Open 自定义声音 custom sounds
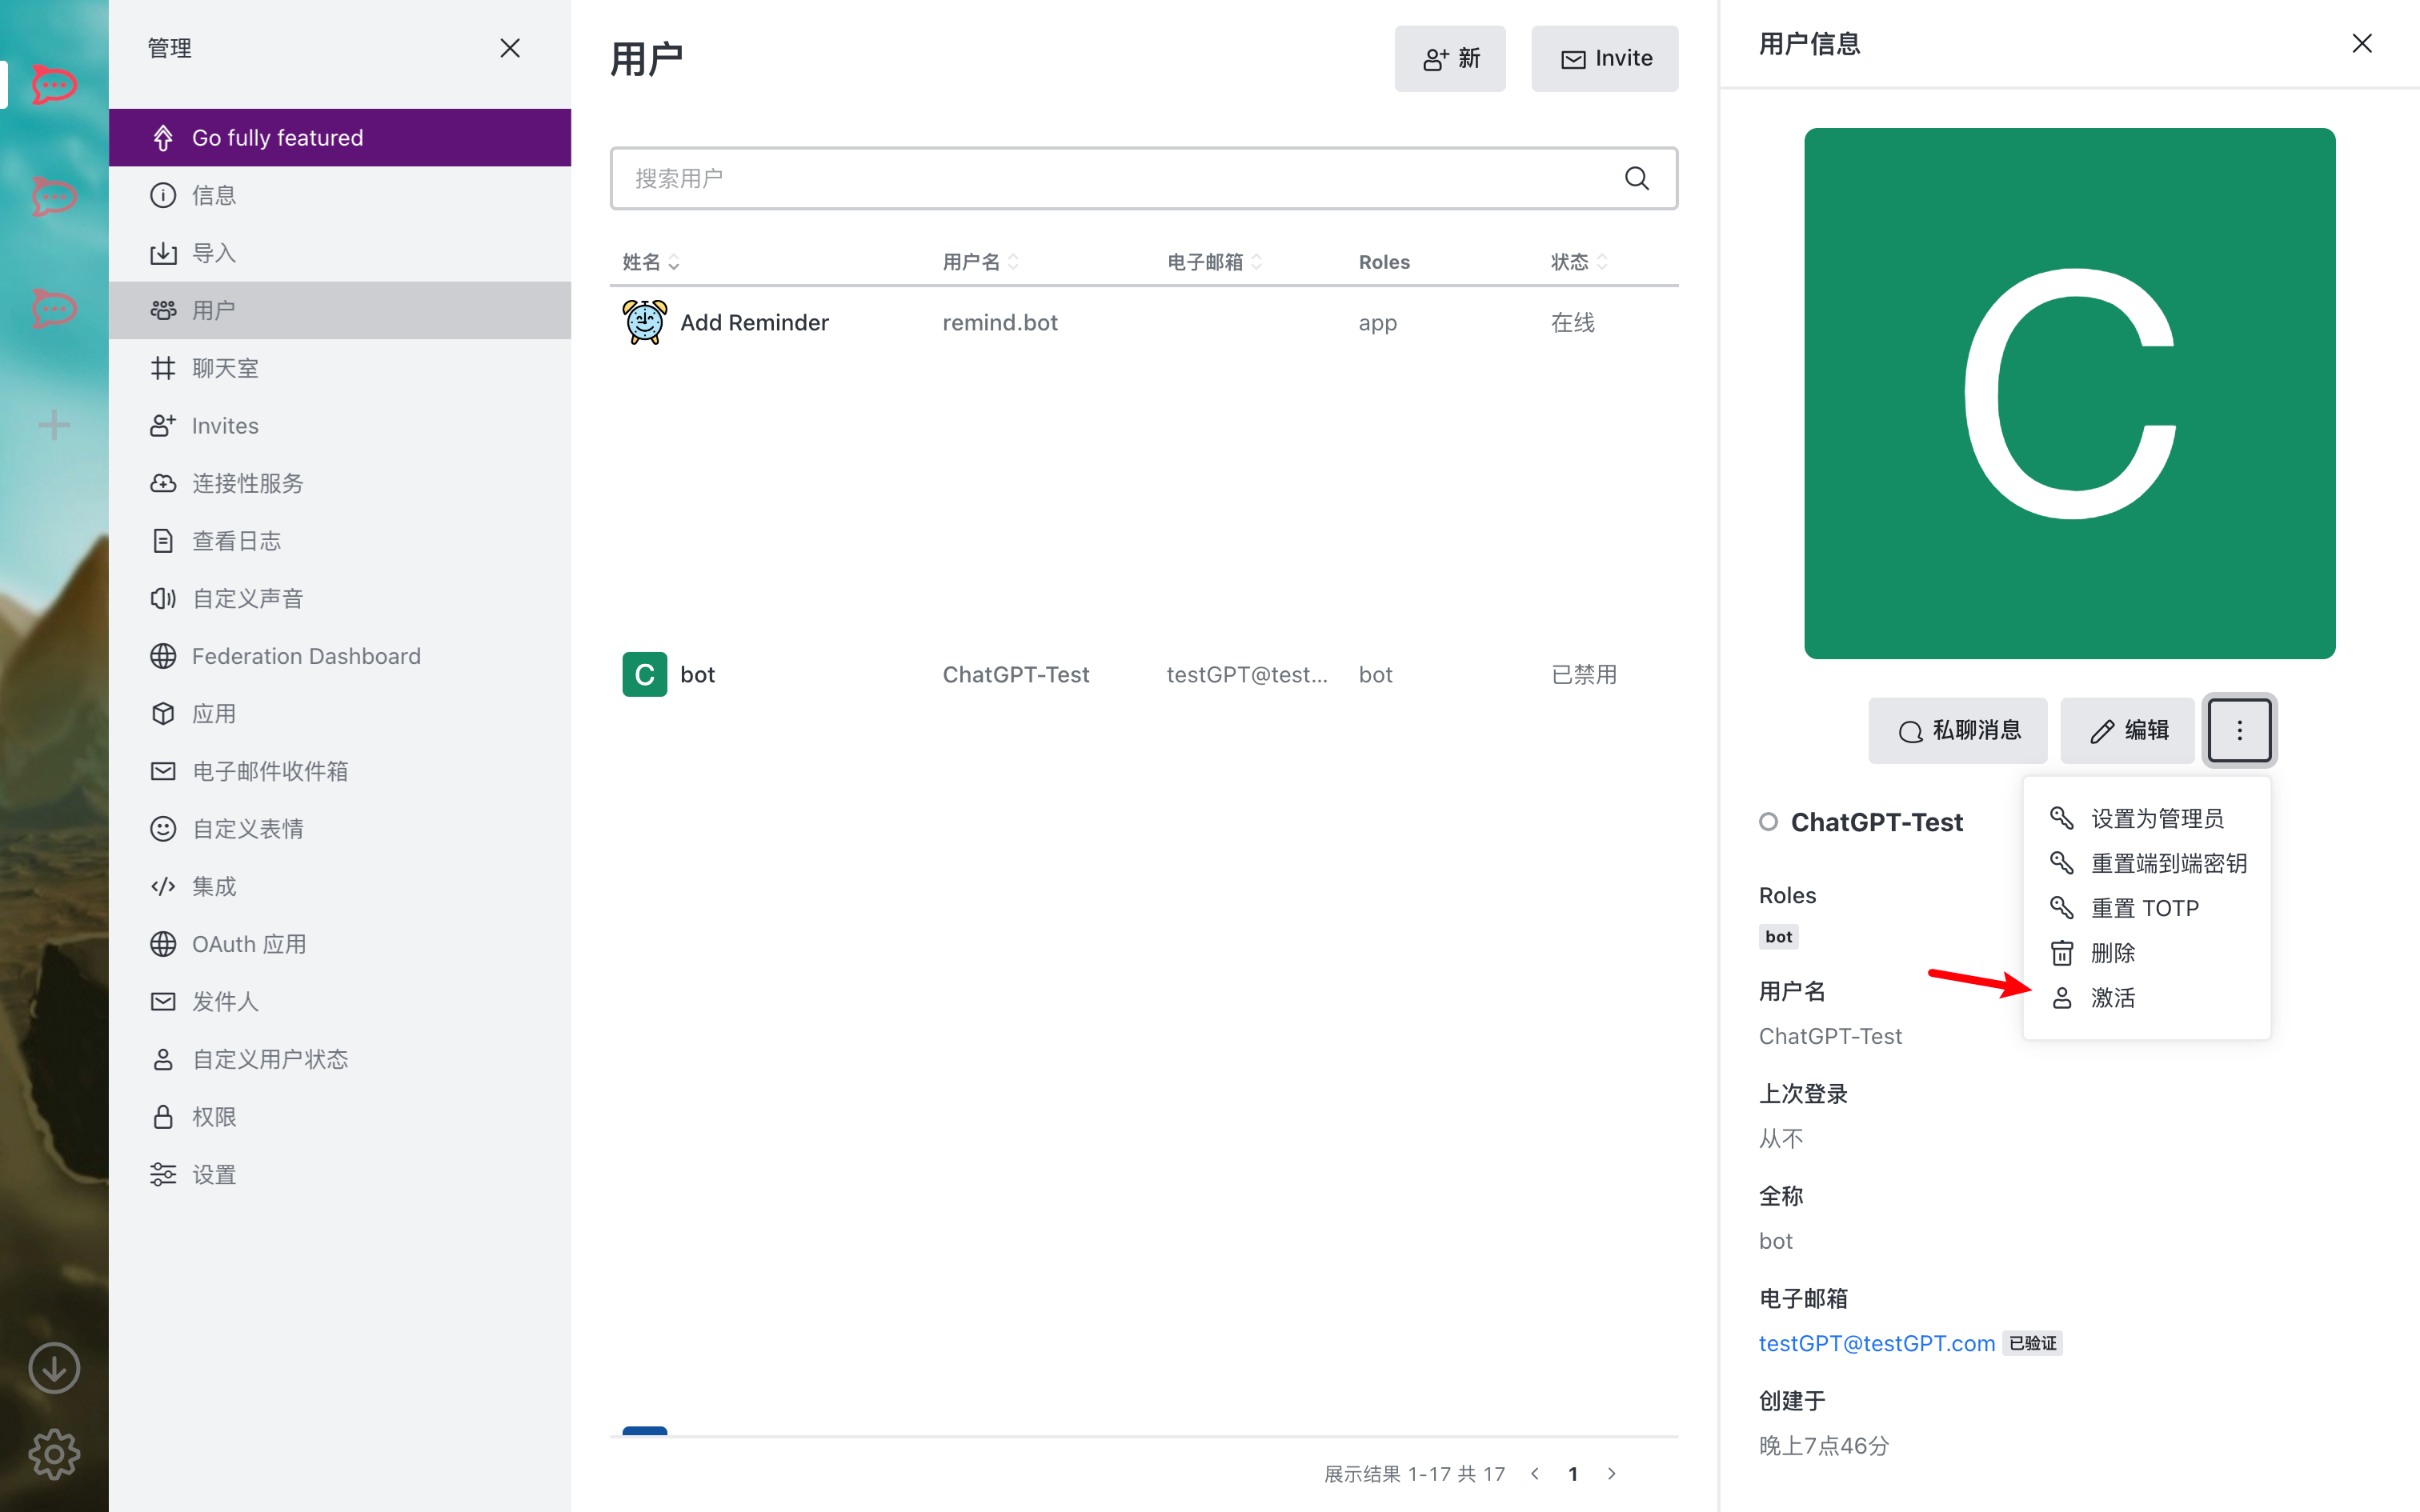Viewport: 2420px width, 1512px height. click(340, 598)
